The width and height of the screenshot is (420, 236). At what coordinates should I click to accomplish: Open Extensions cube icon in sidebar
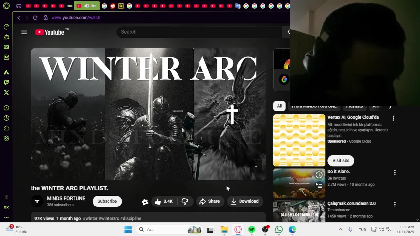click(x=6, y=128)
